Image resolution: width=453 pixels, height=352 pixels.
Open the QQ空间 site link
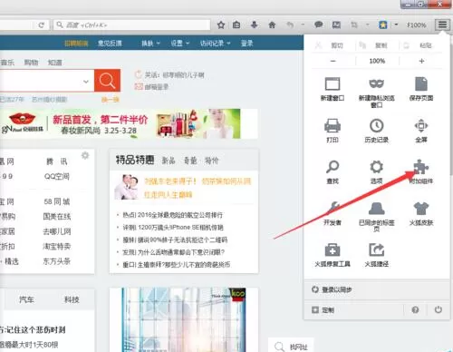point(57,176)
